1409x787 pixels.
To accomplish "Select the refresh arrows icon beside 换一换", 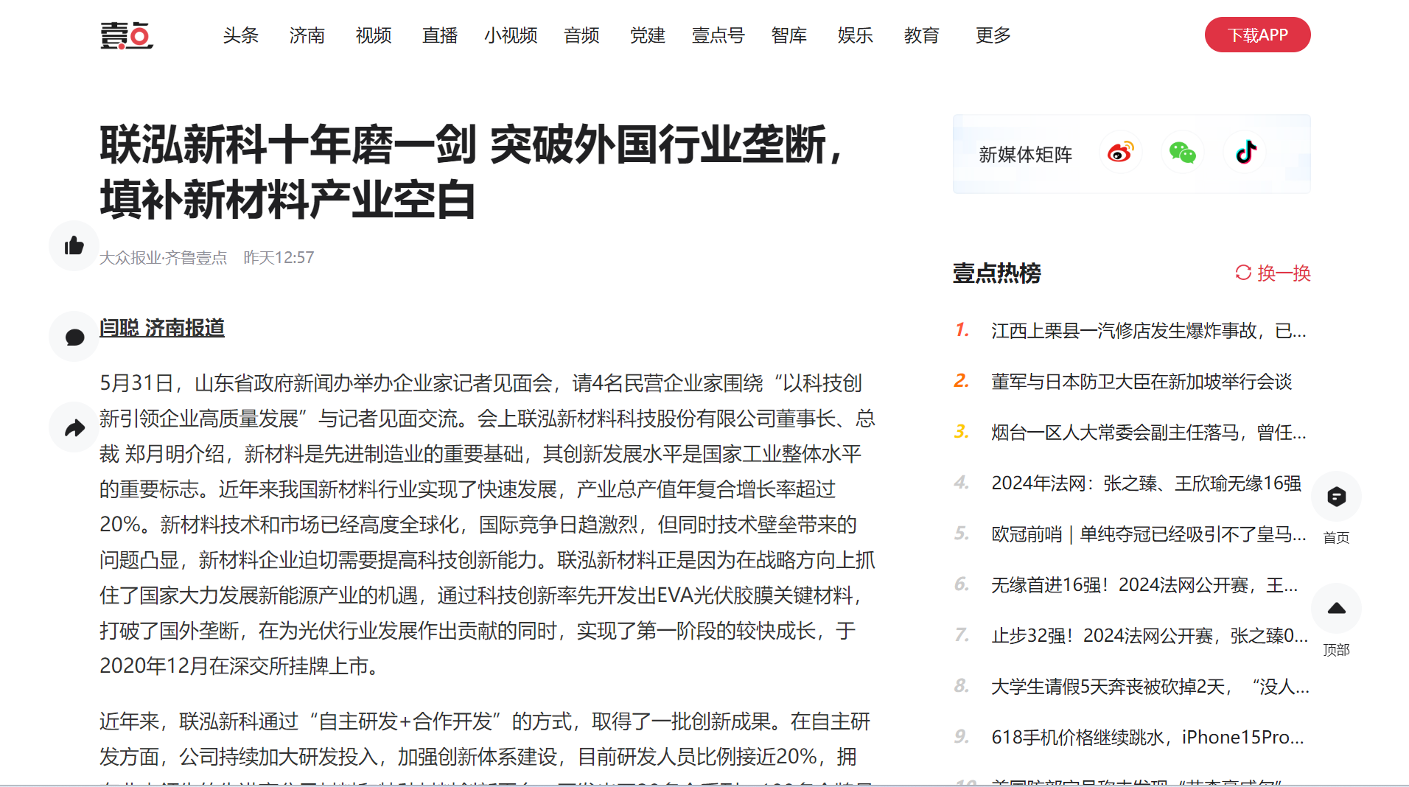I will point(1242,273).
